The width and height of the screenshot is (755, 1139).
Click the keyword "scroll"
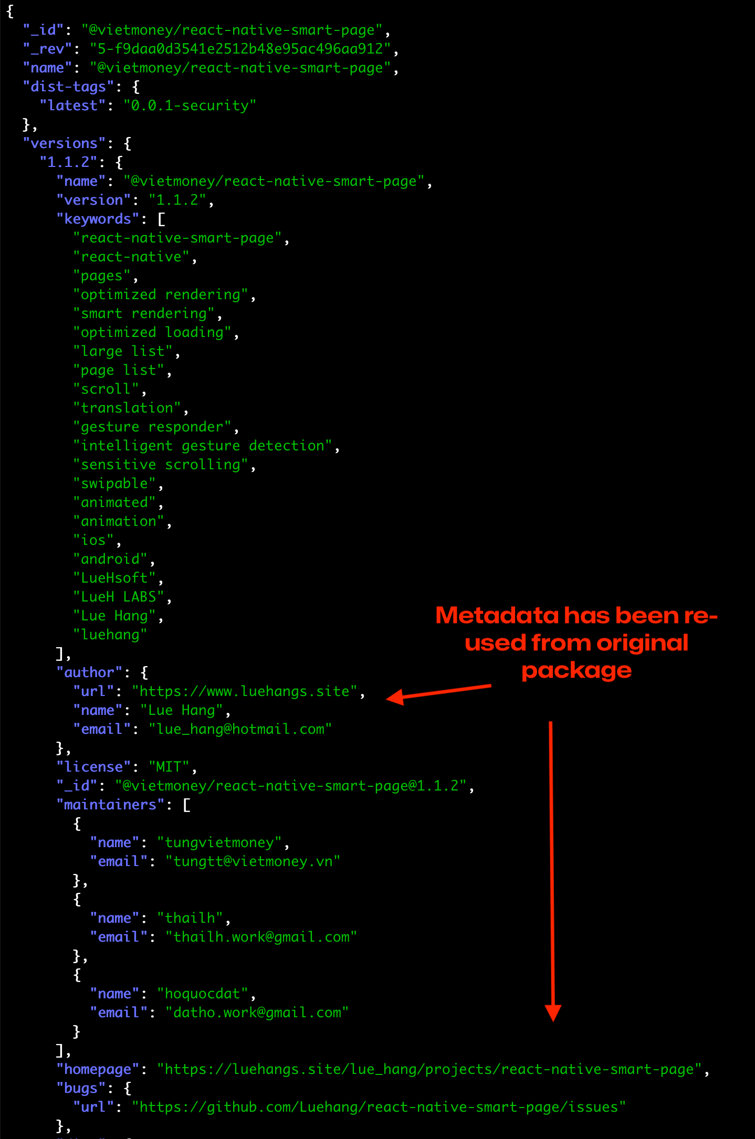[106, 389]
